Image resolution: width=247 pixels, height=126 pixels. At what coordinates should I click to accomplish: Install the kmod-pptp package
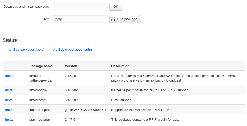[10, 100]
